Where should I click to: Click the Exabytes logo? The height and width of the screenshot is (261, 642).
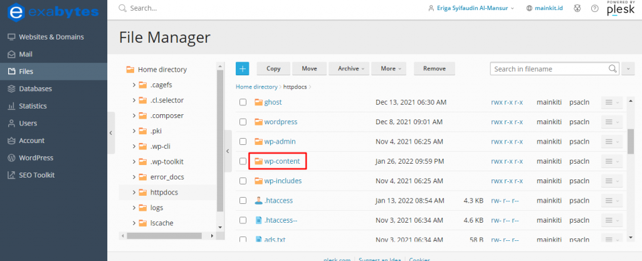53,12
